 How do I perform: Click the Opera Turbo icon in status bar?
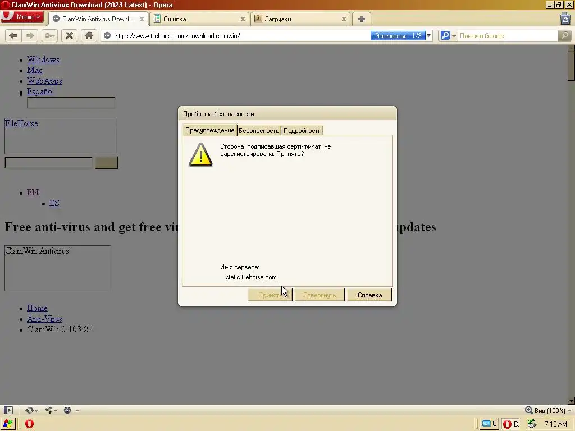click(x=67, y=410)
